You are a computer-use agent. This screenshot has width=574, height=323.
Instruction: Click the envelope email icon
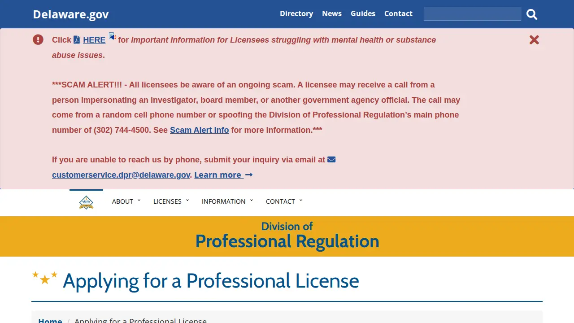331,159
